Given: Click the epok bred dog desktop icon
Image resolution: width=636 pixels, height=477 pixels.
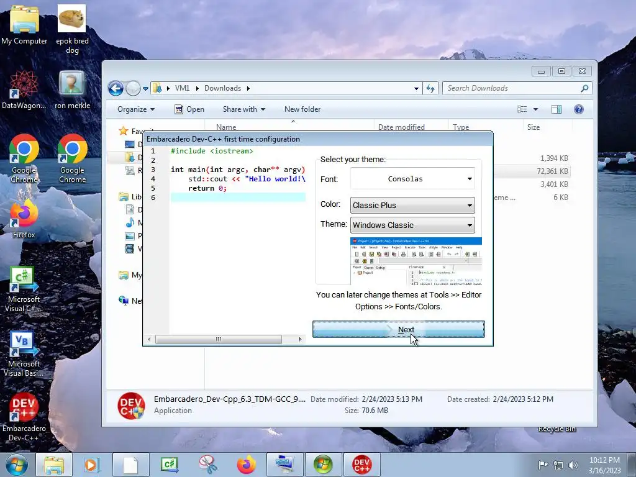Looking at the screenshot, I should (x=72, y=29).
